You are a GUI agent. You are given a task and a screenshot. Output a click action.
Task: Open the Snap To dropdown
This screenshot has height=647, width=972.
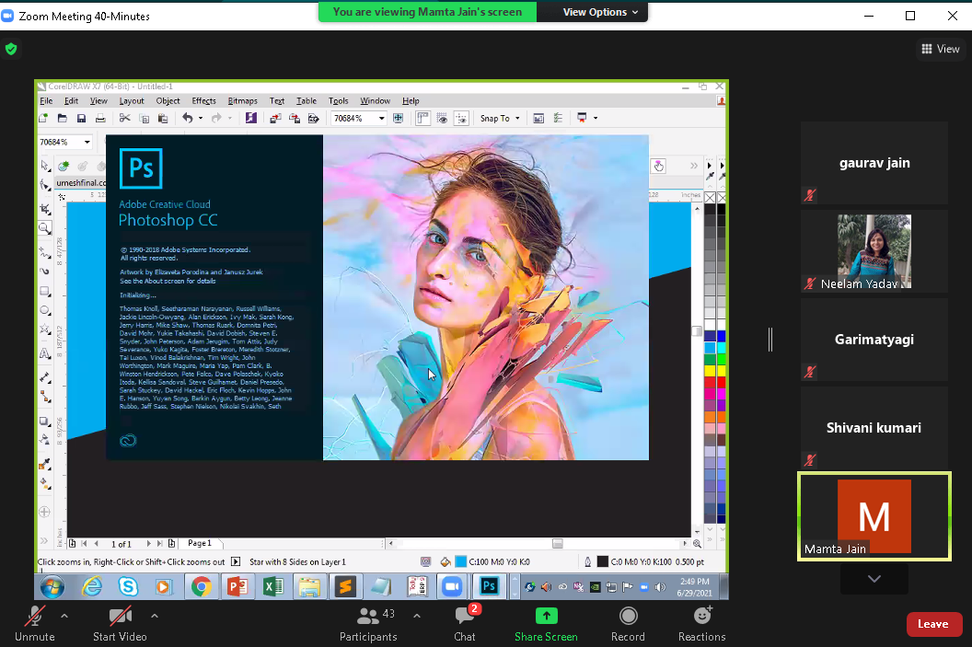click(500, 119)
